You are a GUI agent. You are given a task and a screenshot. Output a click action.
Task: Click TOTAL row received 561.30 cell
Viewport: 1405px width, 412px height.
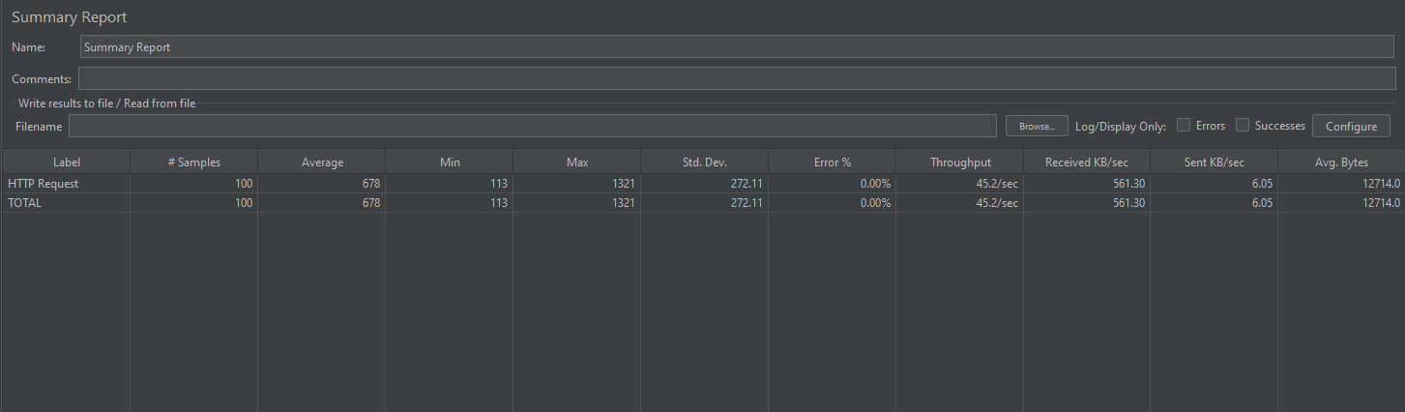pos(1087,203)
